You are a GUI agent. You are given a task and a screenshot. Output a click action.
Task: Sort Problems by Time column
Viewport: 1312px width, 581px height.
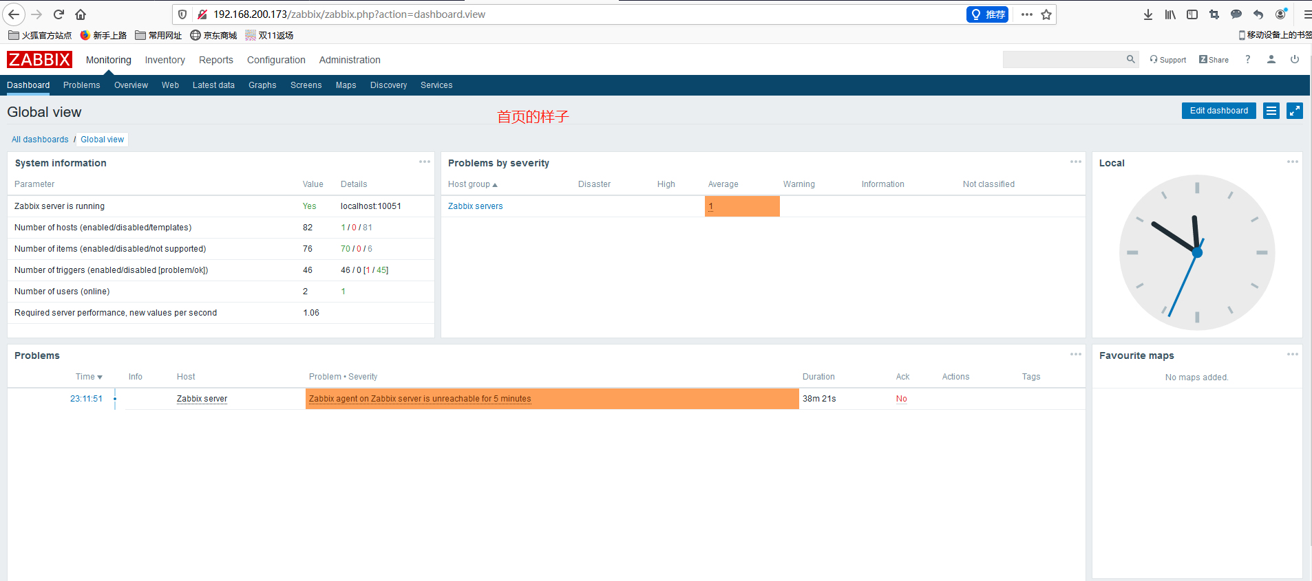pyautogui.click(x=88, y=377)
